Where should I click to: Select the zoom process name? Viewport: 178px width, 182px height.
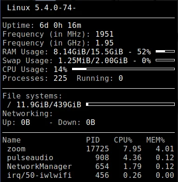point(16,149)
